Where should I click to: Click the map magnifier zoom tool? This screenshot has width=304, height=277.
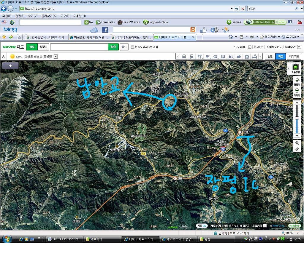pos(297,143)
